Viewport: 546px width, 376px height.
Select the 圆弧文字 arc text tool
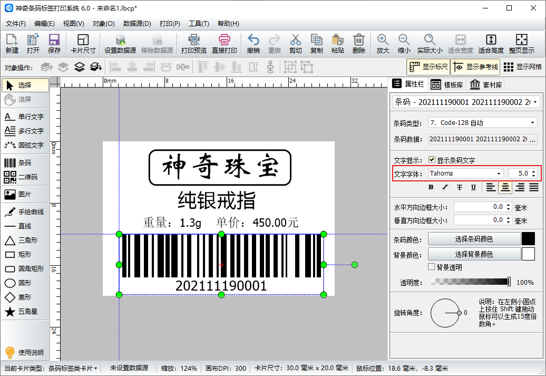tap(25, 146)
